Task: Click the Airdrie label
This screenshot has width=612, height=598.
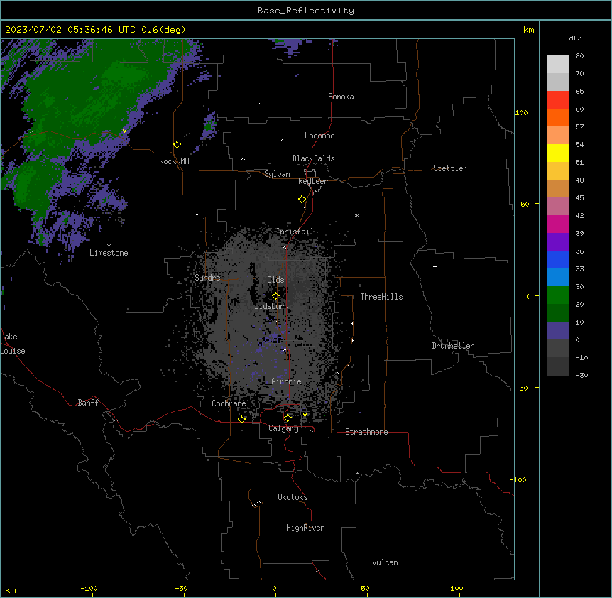Action: [286, 381]
